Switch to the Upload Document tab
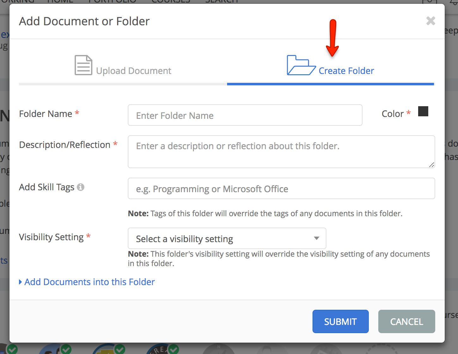 123,66
